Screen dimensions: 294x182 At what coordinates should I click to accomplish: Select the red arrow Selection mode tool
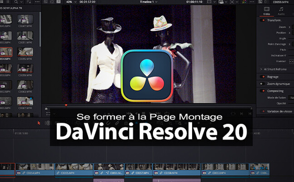pos(39,123)
